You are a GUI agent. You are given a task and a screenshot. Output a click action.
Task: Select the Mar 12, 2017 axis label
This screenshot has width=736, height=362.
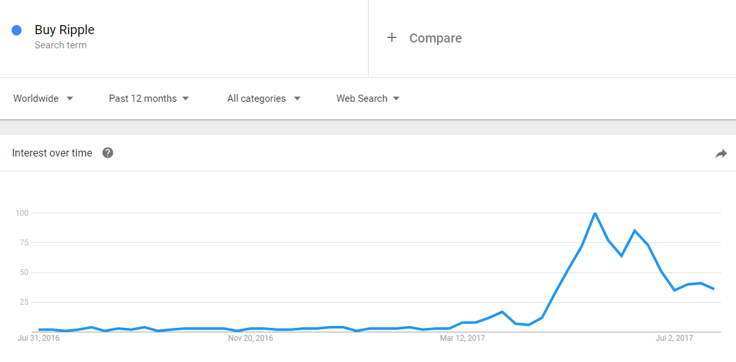point(462,338)
